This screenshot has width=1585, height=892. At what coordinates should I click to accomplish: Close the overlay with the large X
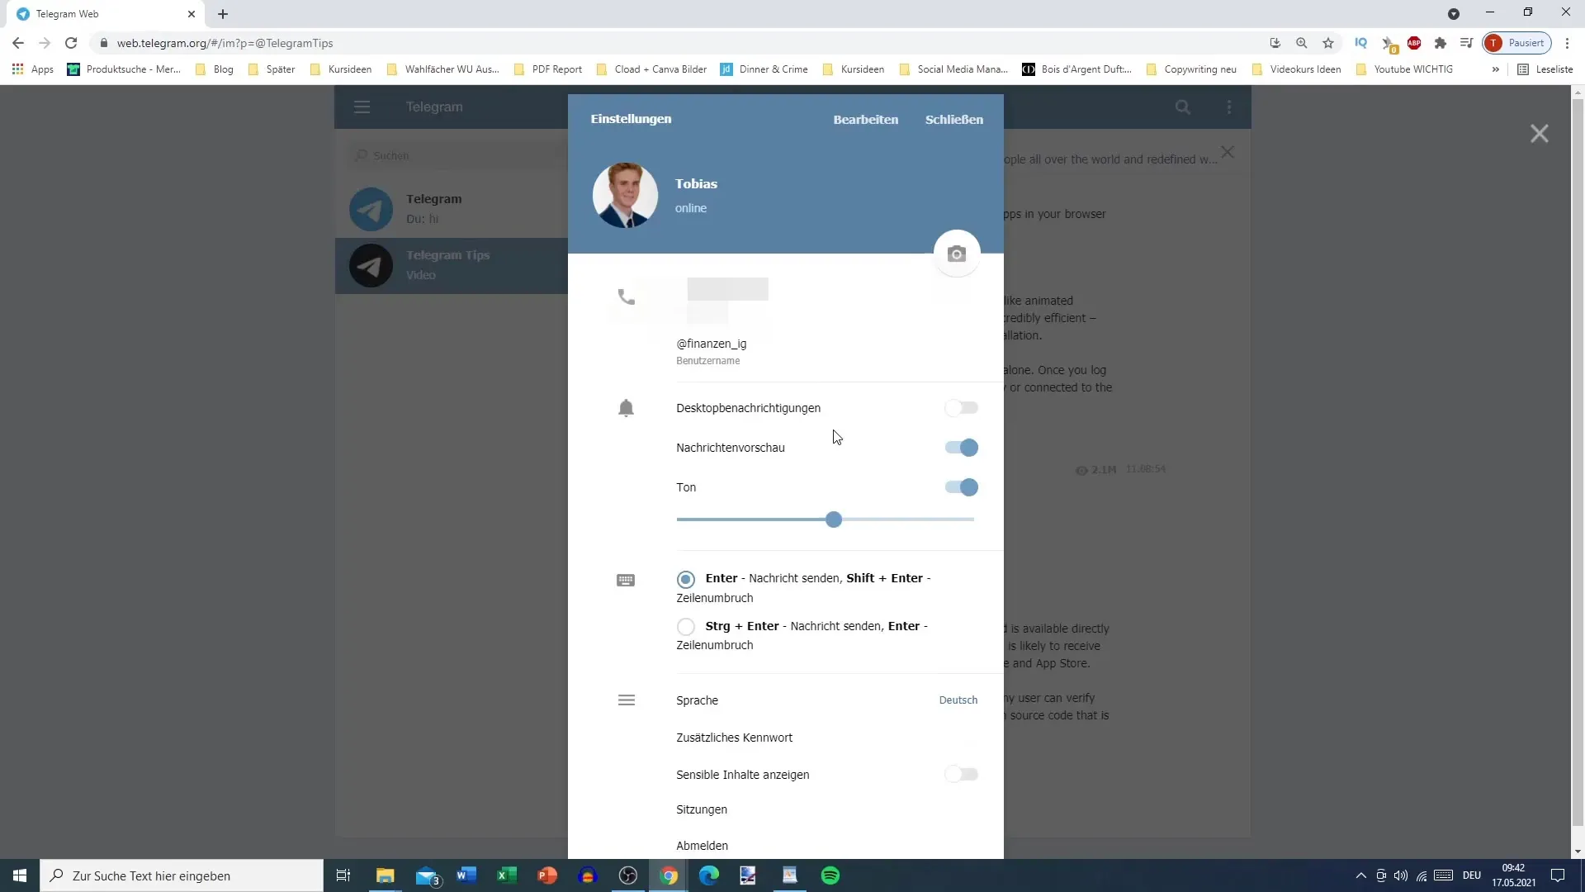[1540, 134]
